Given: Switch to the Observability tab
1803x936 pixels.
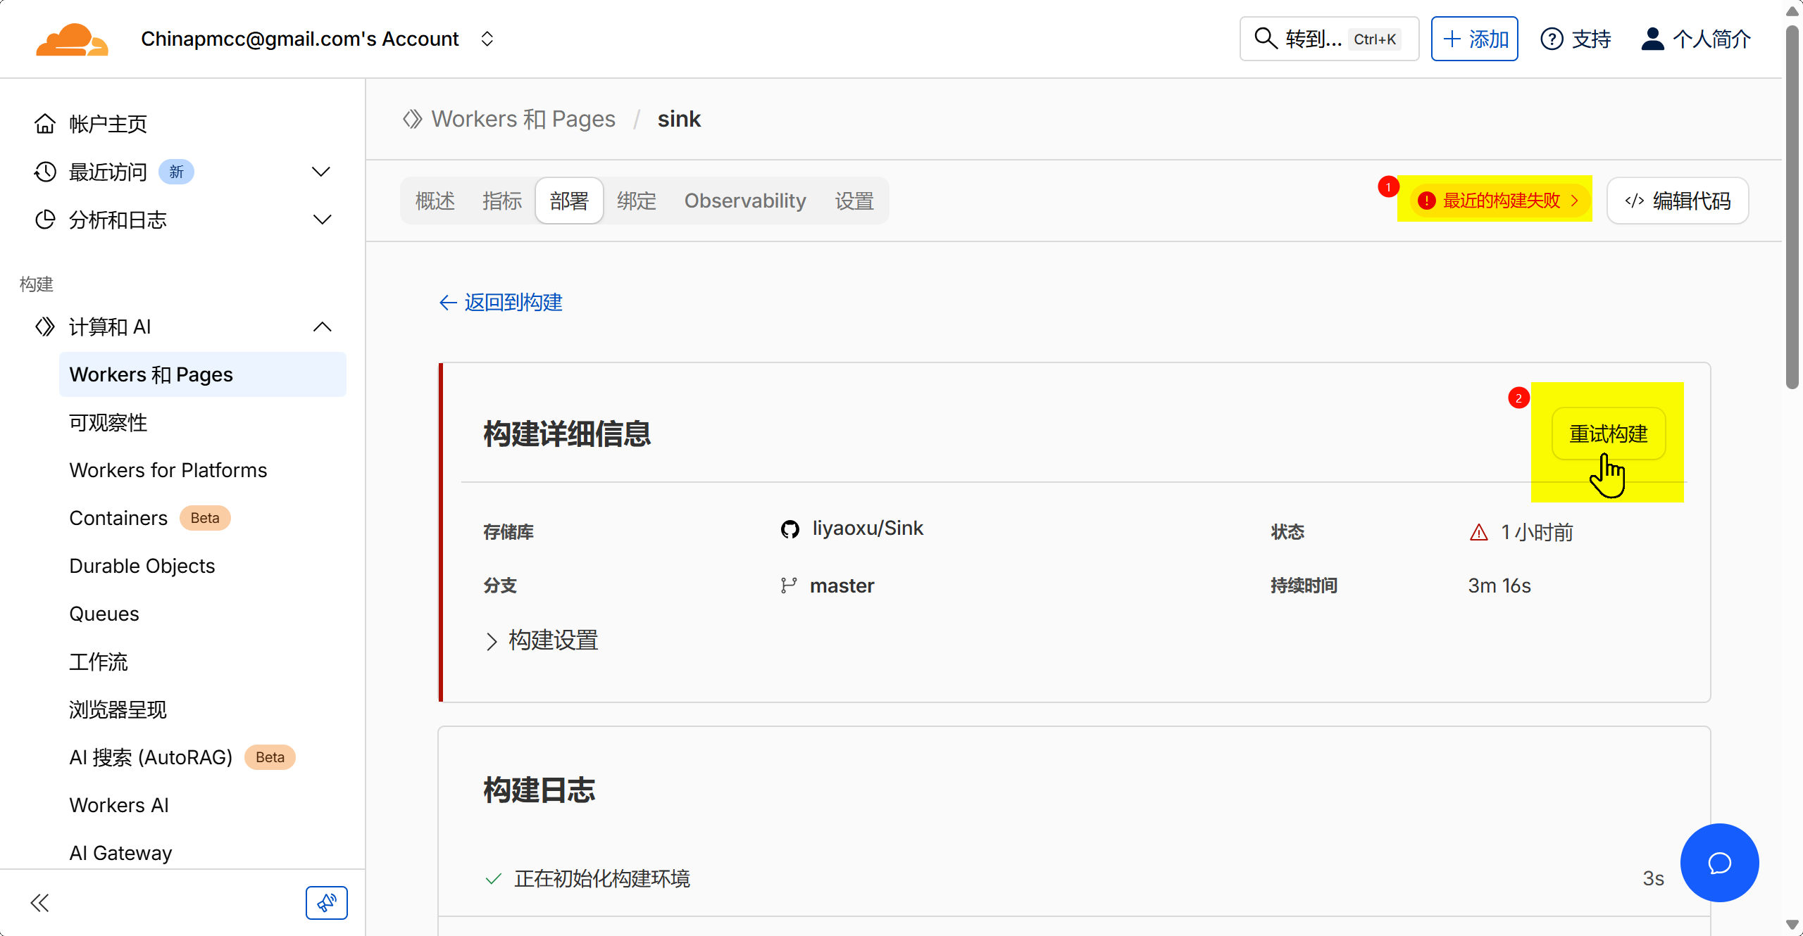Looking at the screenshot, I should tap(744, 201).
